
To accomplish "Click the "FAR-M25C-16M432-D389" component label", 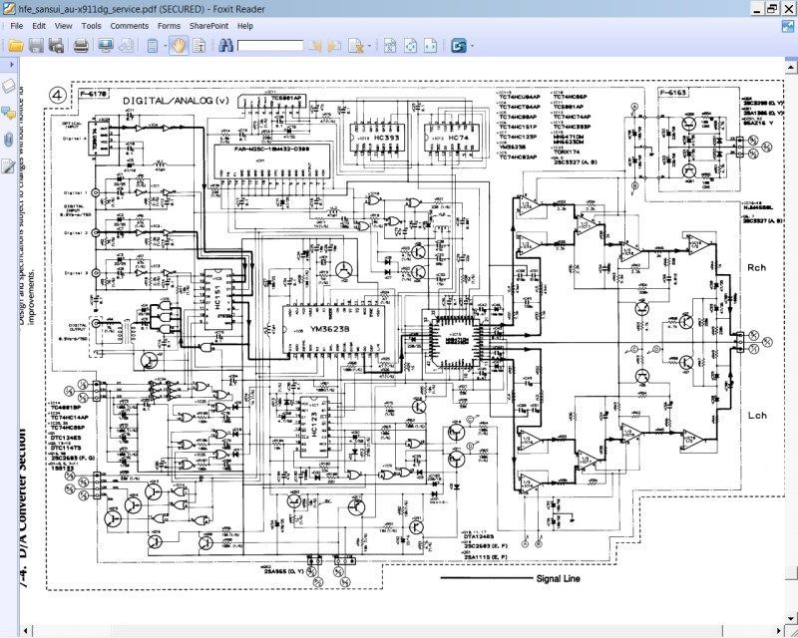I will pyautogui.click(x=271, y=150).
